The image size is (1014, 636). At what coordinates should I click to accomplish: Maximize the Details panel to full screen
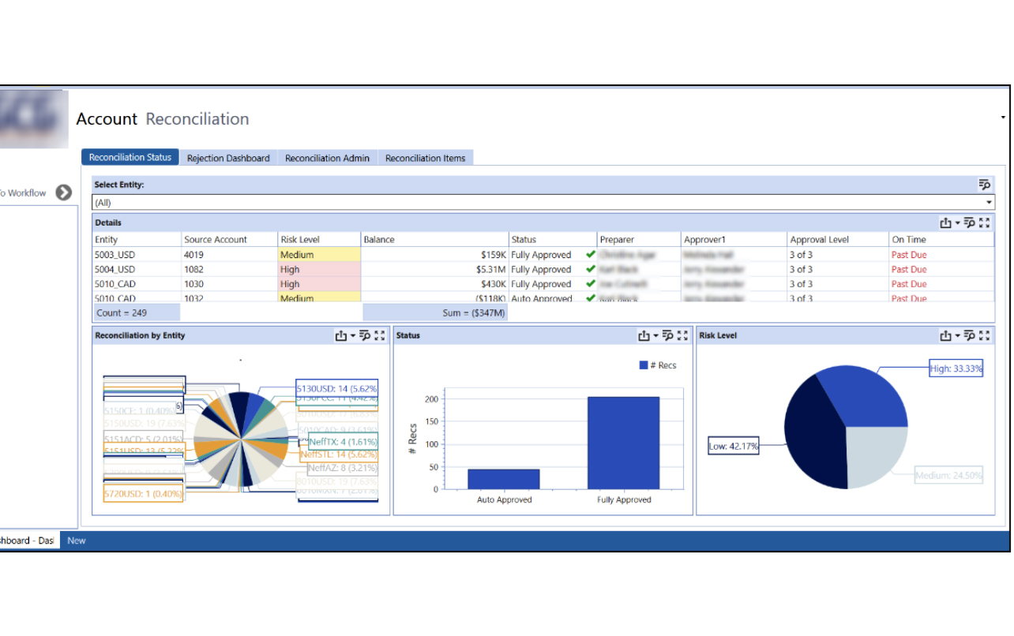pyautogui.click(x=984, y=223)
